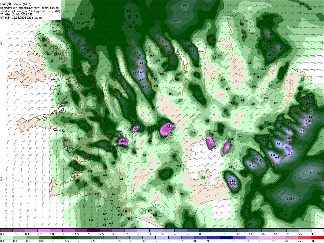This screenshot has height=243, width=324.
Task: Click the 20W longitude label
Action: click(135, 1)
